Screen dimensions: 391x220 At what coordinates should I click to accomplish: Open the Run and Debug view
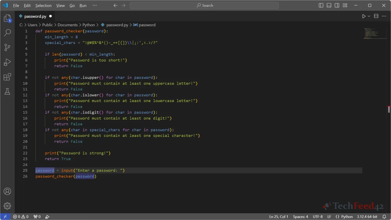pos(7,62)
